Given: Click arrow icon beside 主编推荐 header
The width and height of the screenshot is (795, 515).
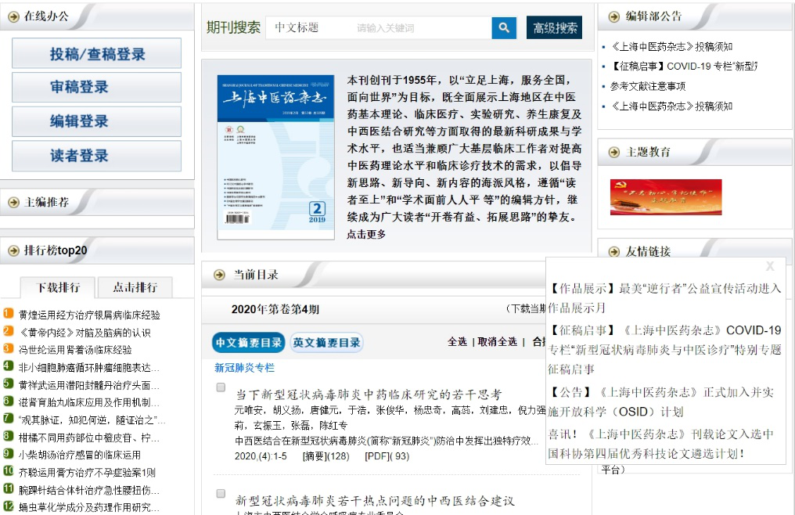Looking at the screenshot, I should (x=13, y=202).
